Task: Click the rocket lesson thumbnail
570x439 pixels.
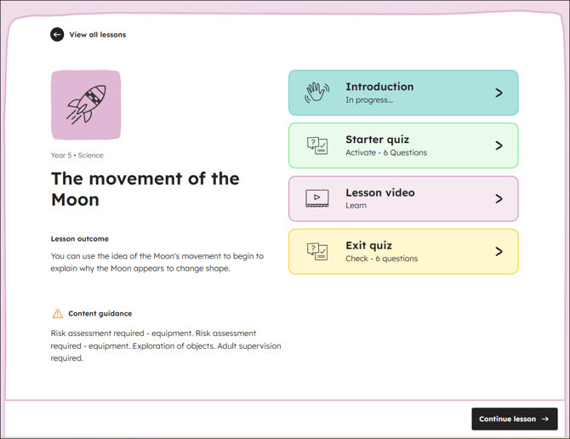Action: click(86, 105)
